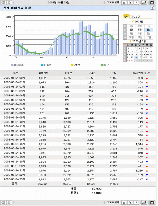Image resolution: width=158 pixels, height=206 pixels.
Task: Select first quarter row arrow next to 1월
Action: point(125,26)
